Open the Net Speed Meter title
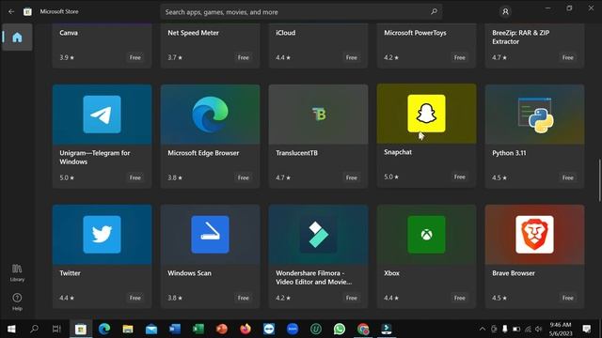602x338 pixels. (x=193, y=33)
